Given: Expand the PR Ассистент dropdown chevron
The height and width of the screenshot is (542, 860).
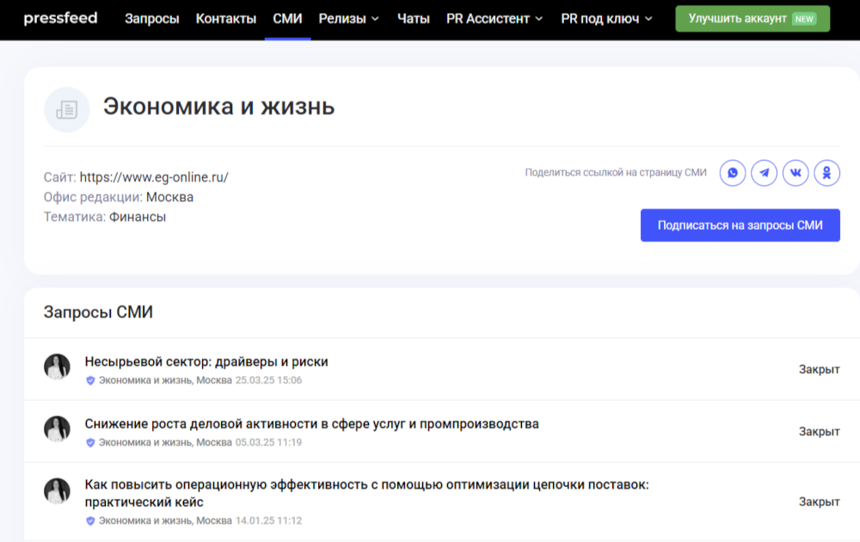Looking at the screenshot, I should click(x=539, y=19).
